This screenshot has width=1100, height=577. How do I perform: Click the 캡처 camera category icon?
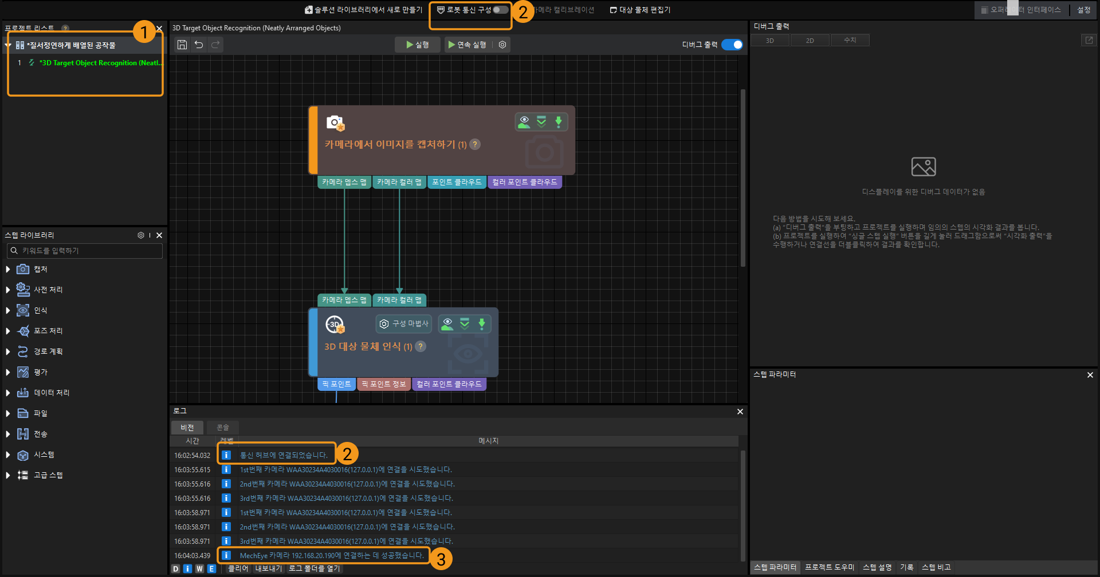click(x=23, y=269)
